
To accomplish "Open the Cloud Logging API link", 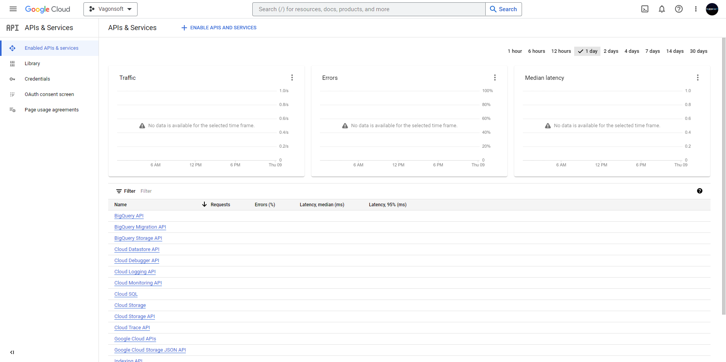I will [x=135, y=272].
